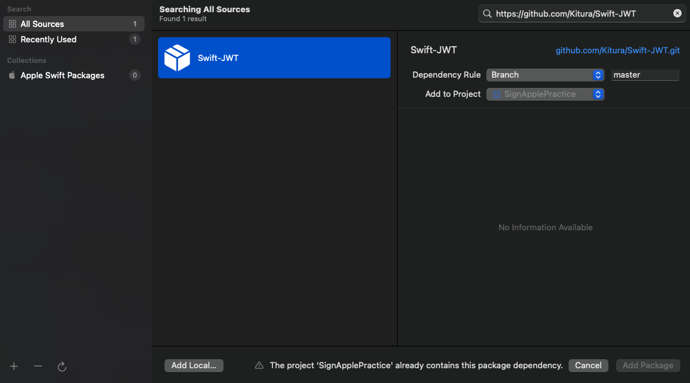Click the All Sources result count badge
The image size is (690, 383).
pyautogui.click(x=135, y=24)
